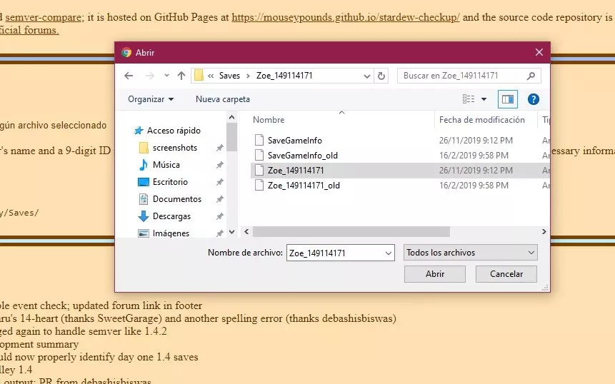The image size is (615, 384).
Task: Click the pin icon next to Descargas
Action: [x=220, y=216]
